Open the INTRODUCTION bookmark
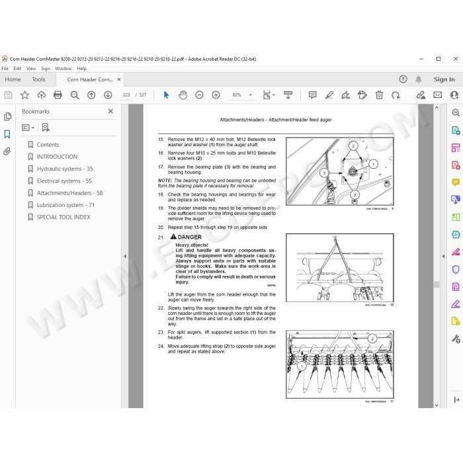This screenshot has width=463, height=463. [x=57, y=157]
